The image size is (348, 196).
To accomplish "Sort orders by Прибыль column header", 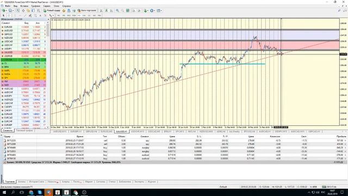I will point(341,137).
